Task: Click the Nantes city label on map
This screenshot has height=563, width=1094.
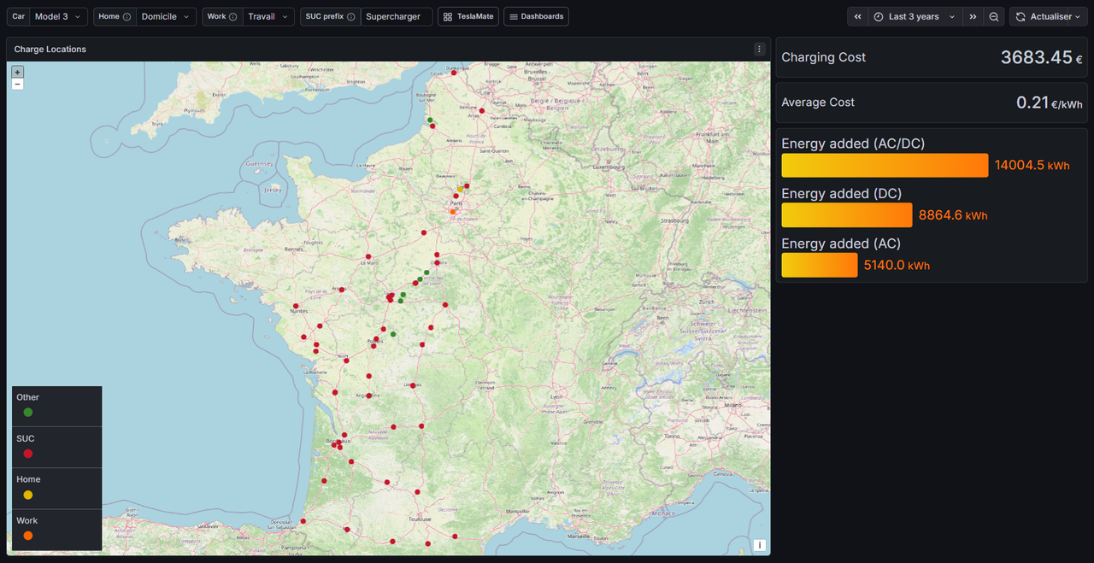Action: coord(299,311)
